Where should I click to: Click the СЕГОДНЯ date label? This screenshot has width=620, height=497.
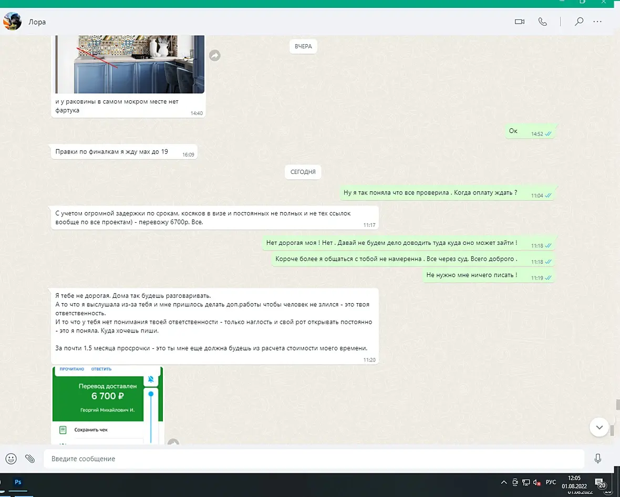coord(303,172)
